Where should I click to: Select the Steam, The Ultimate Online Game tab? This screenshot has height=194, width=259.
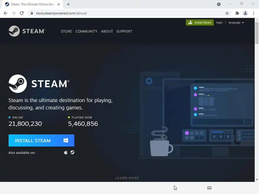32,4
